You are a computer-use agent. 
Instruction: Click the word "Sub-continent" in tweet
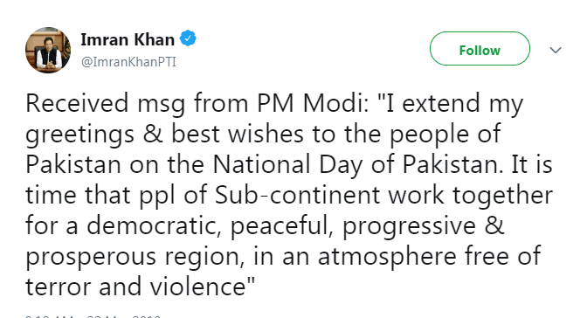(x=297, y=195)
